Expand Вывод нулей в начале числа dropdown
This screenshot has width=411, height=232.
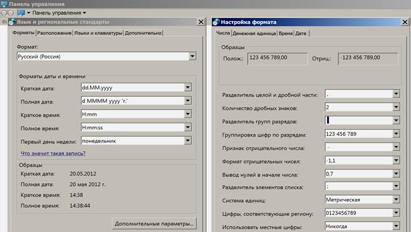click(x=396, y=174)
